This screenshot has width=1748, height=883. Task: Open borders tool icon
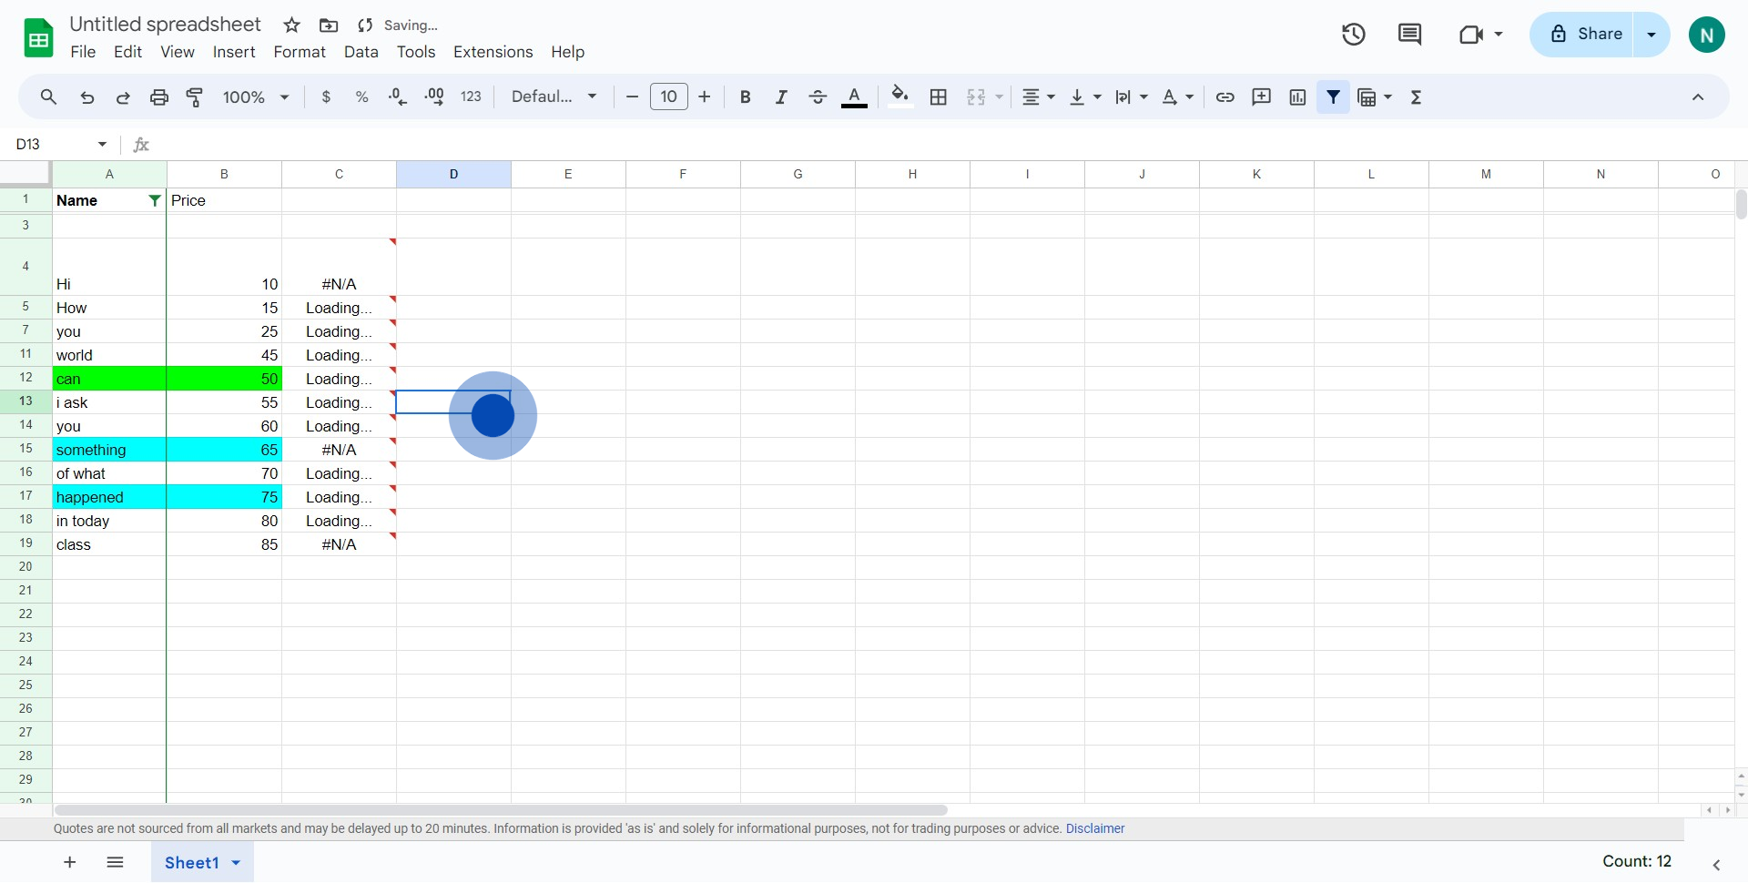coord(939,96)
